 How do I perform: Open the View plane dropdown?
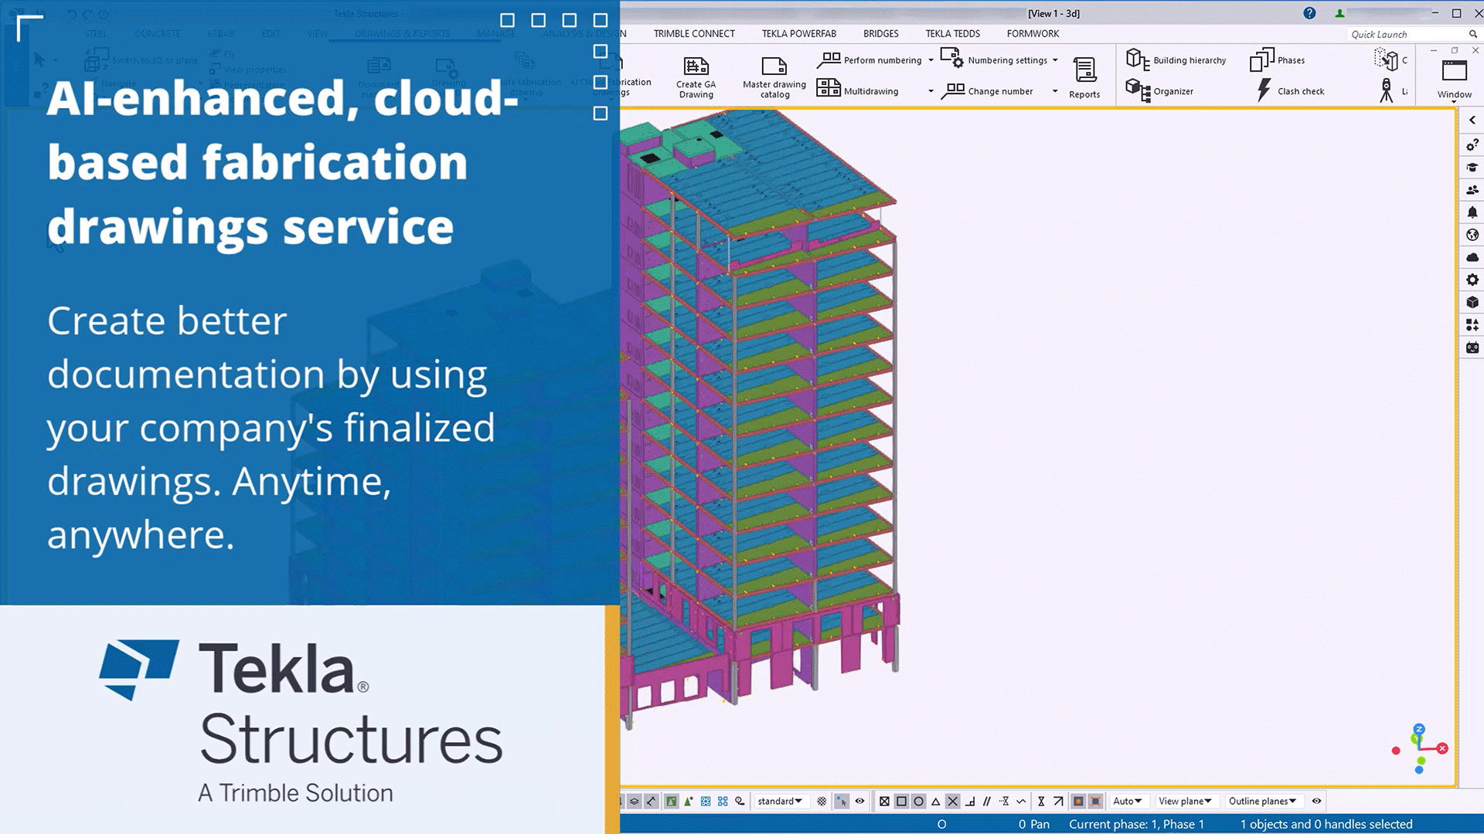[1185, 802]
